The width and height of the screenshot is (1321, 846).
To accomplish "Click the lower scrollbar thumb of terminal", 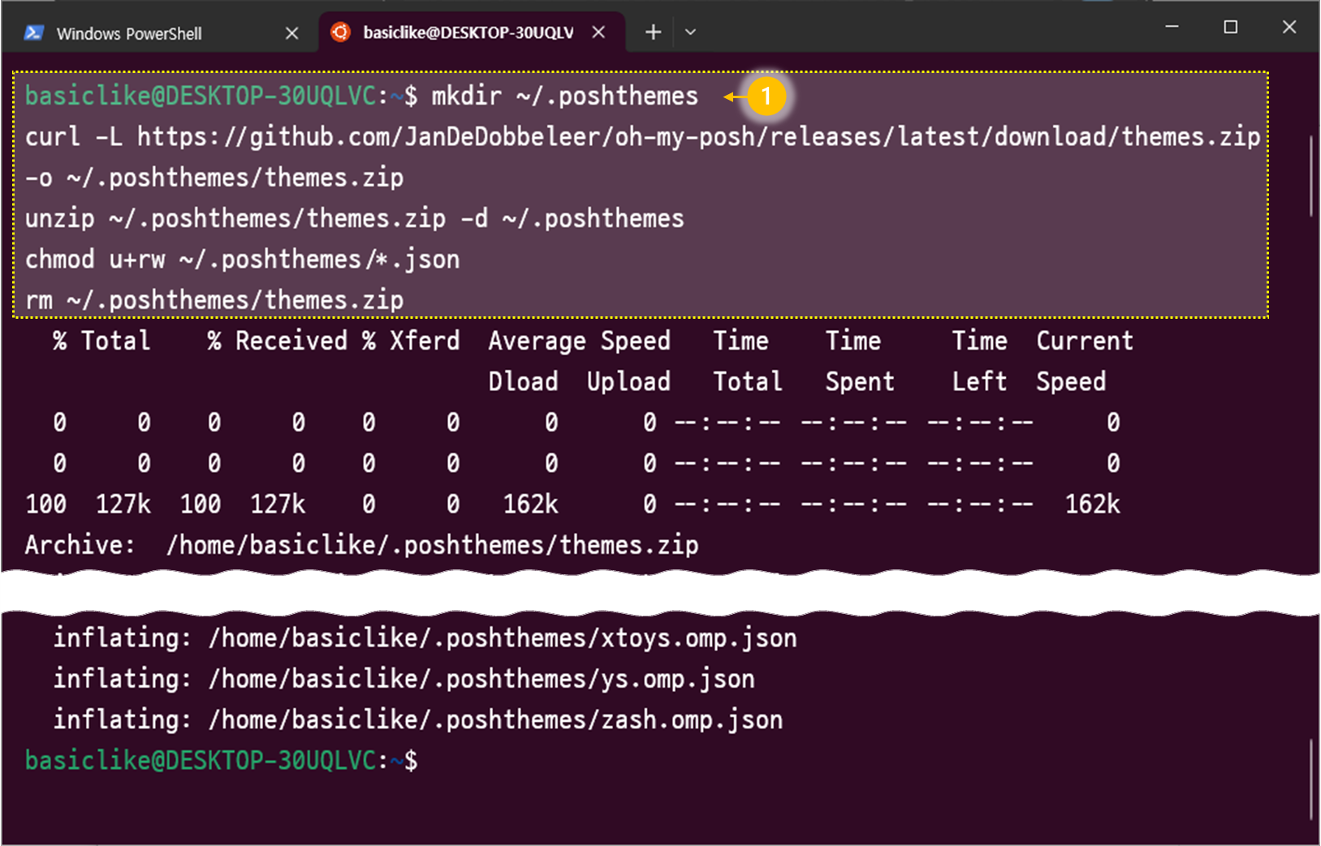I will click(1311, 779).
